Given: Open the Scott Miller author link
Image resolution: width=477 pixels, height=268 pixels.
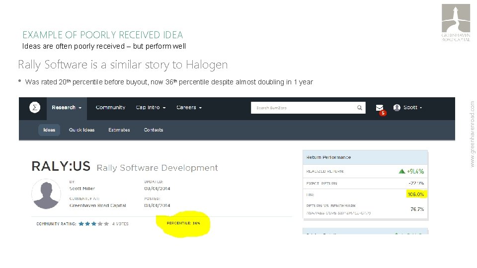Looking at the screenshot, I should [x=82, y=189].
